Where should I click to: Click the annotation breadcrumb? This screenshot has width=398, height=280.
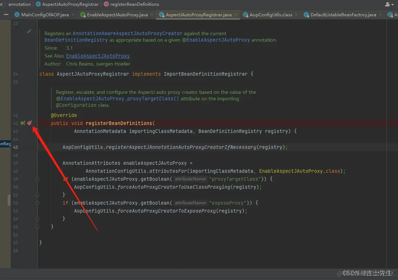[19, 4]
